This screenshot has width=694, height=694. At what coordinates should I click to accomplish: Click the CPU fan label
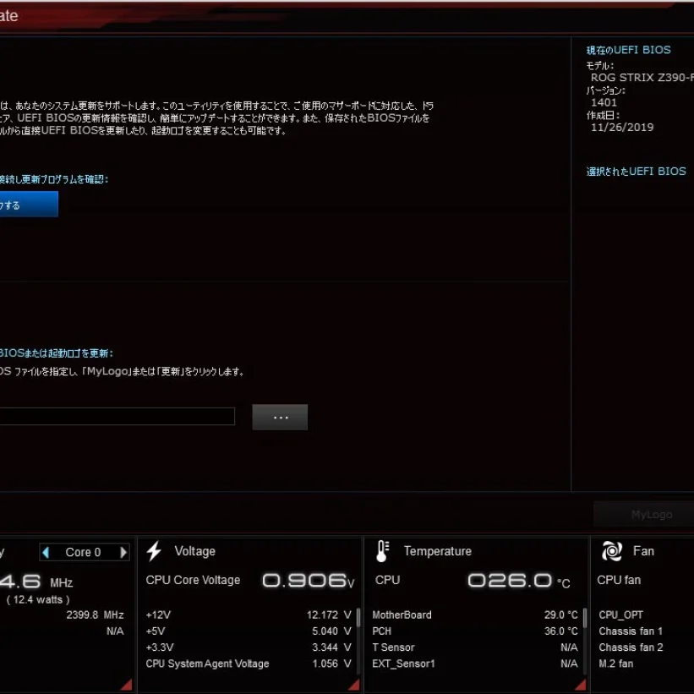(x=619, y=580)
